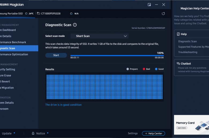The image size is (209, 138).
Task: Click the N/A status circle indicator
Action: click(71, 14)
